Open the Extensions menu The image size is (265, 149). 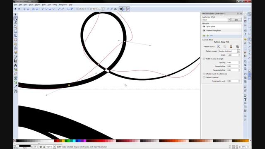point(63,5)
